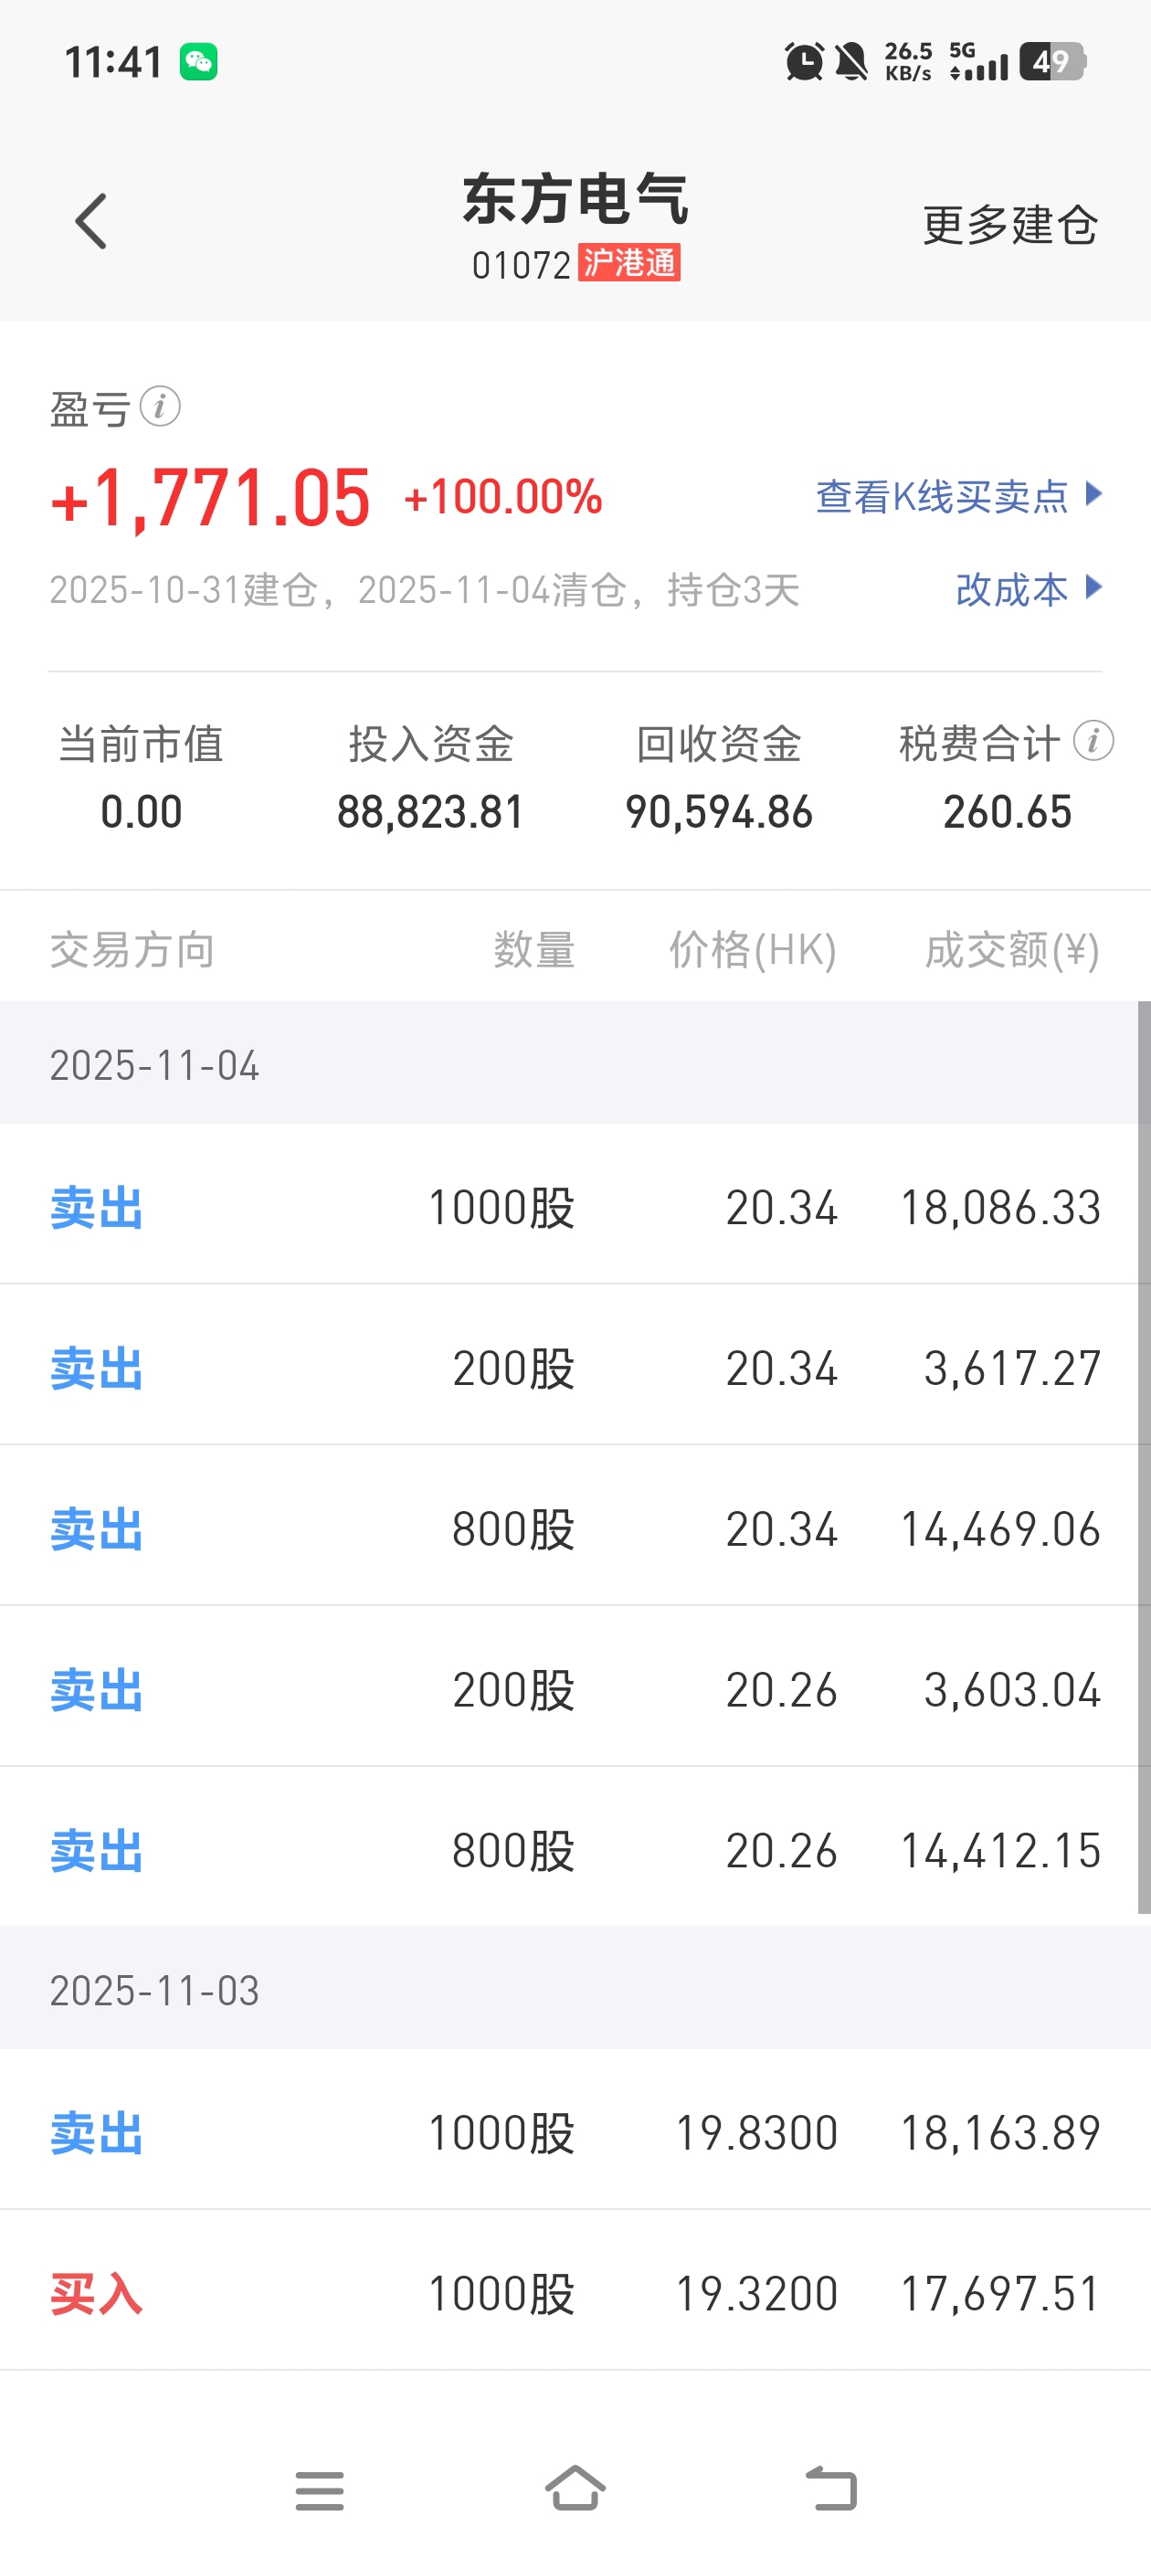
Task: Open 改成本 link
Action: point(1011,589)
